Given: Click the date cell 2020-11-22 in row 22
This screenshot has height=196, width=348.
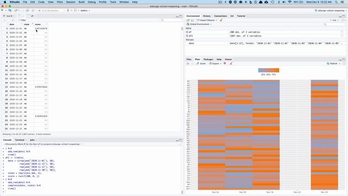Looking at the screenshot, I should pos(16,116).
